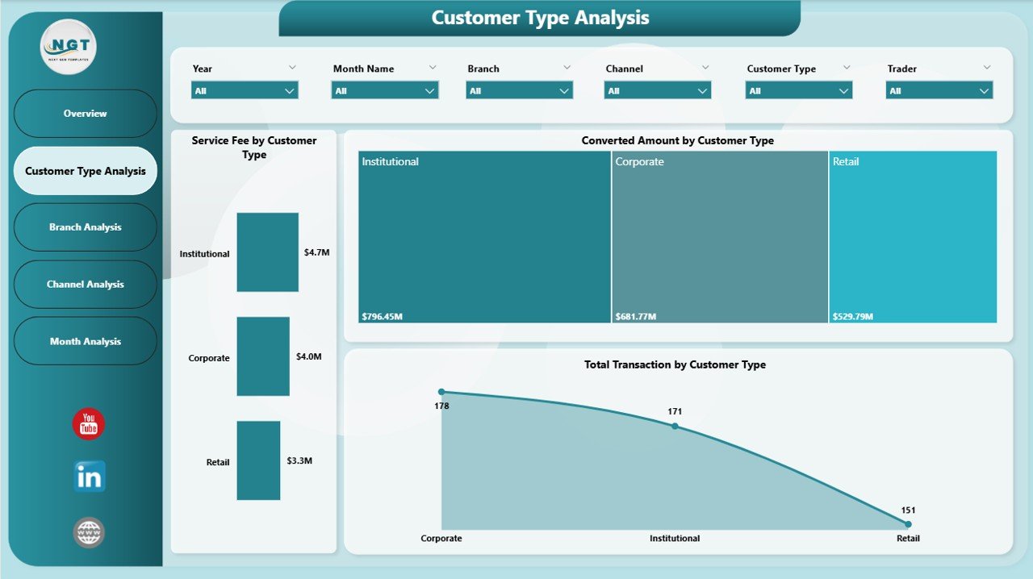
Task: Select the Corporate bar in Service Fee chart
Action: [x=263, y=356]
